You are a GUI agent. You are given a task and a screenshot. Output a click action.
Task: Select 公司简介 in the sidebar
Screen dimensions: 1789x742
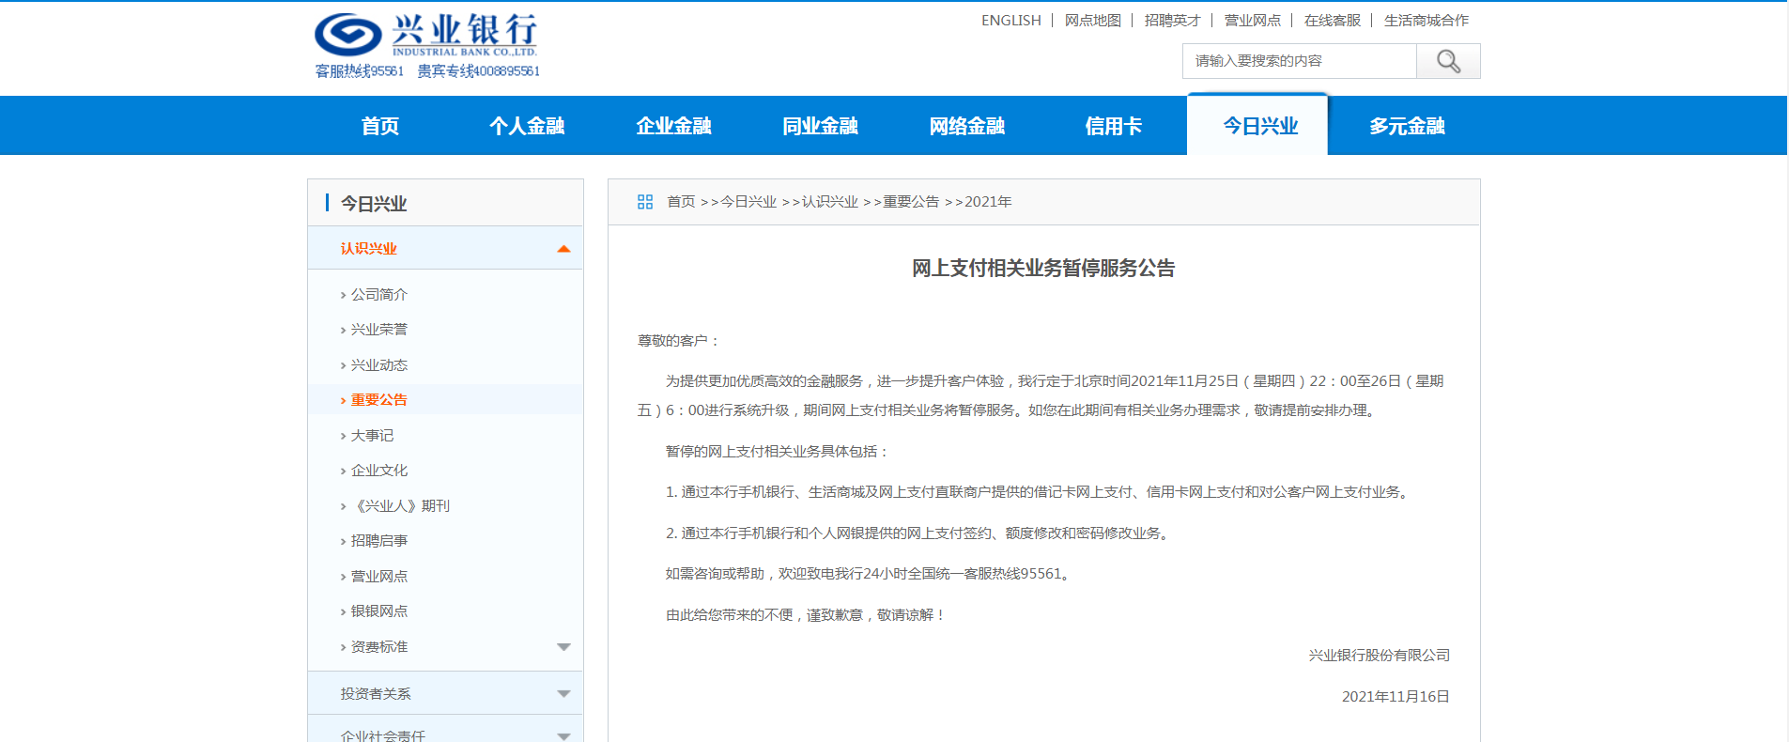click(379, 295)
